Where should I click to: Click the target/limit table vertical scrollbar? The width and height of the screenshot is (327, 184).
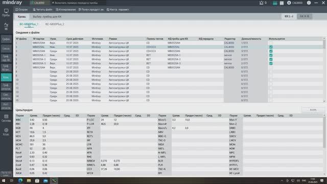tap(324, 132)
